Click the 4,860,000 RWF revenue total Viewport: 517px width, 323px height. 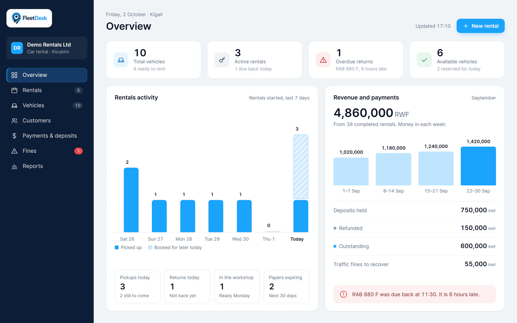coord(371,113)
